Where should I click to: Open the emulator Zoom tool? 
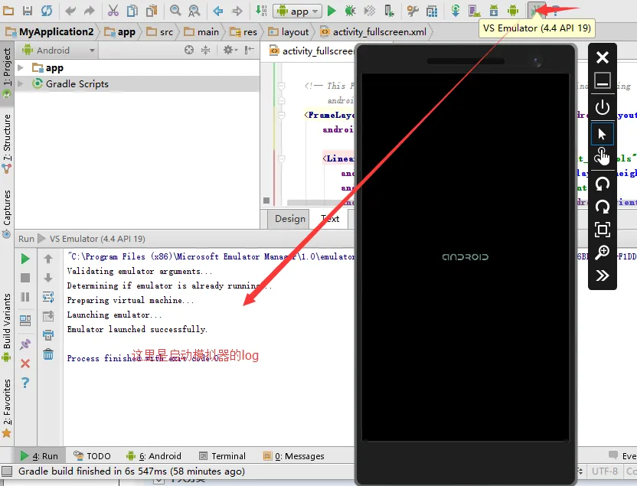(x=603, y=253)
